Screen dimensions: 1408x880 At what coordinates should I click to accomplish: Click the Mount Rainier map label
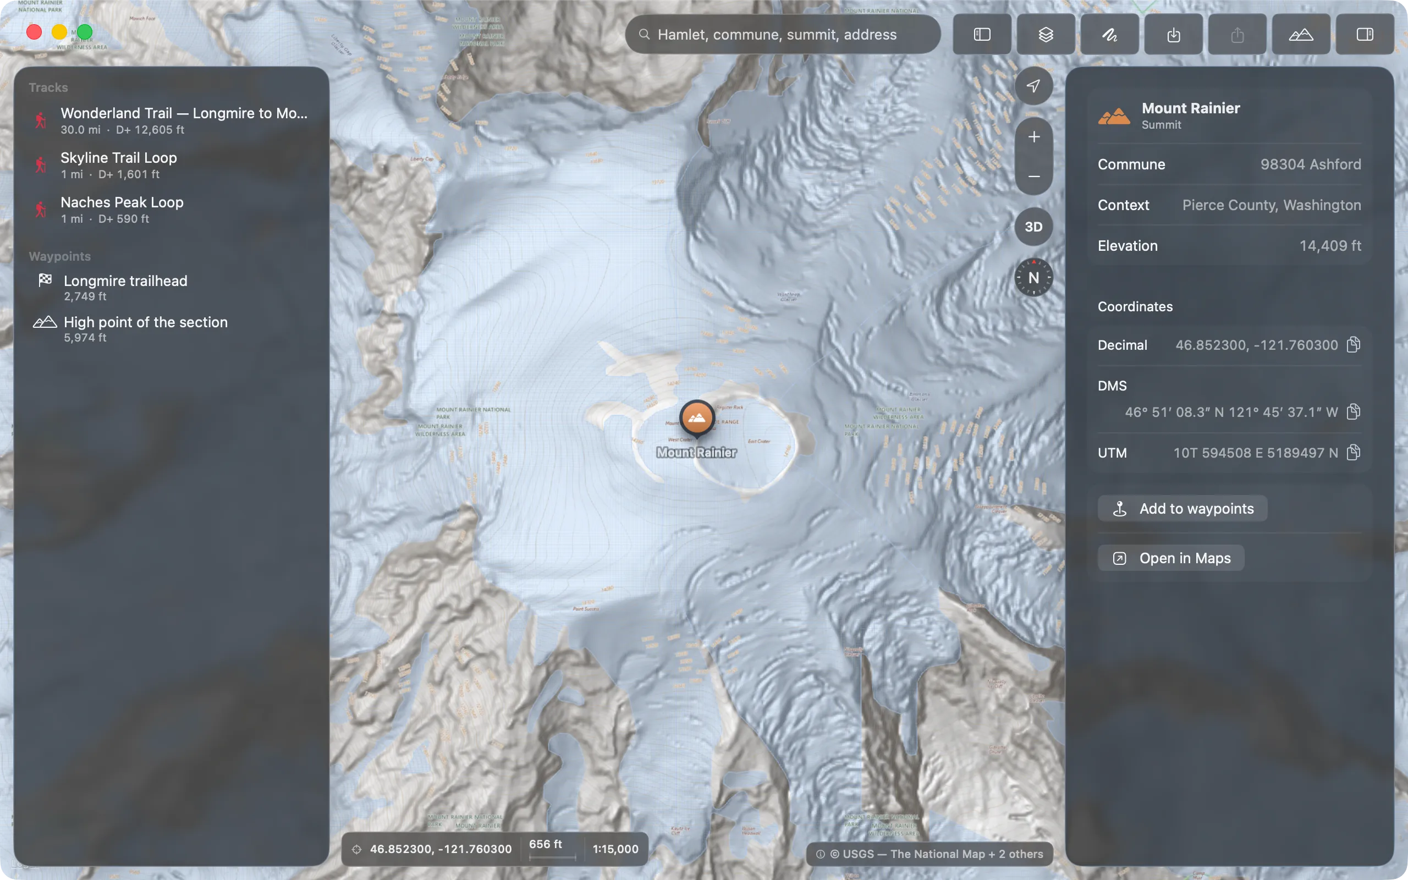pyautogui.click(x=696, y=453)
